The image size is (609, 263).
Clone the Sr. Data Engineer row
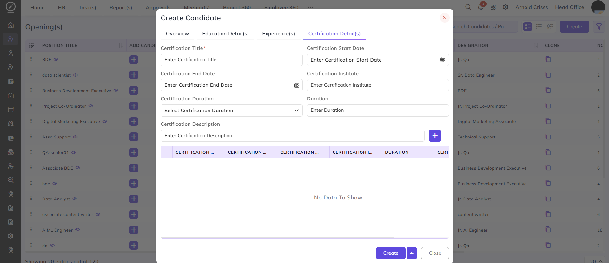548,75
